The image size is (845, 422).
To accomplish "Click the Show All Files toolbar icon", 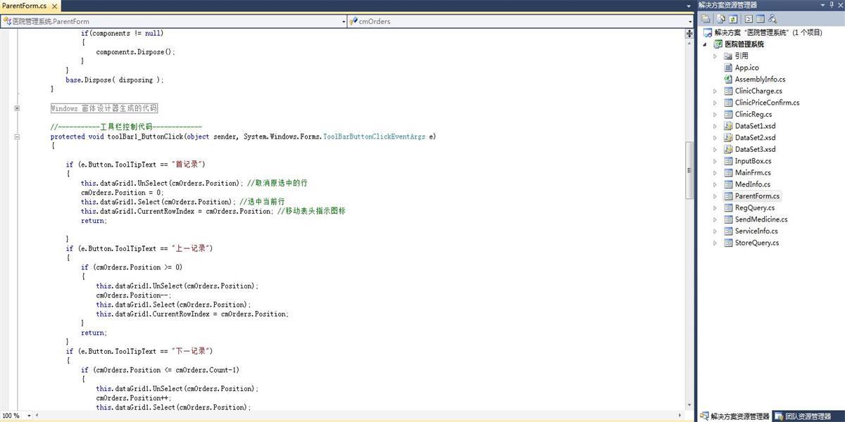I will click(x=720, y=19).
